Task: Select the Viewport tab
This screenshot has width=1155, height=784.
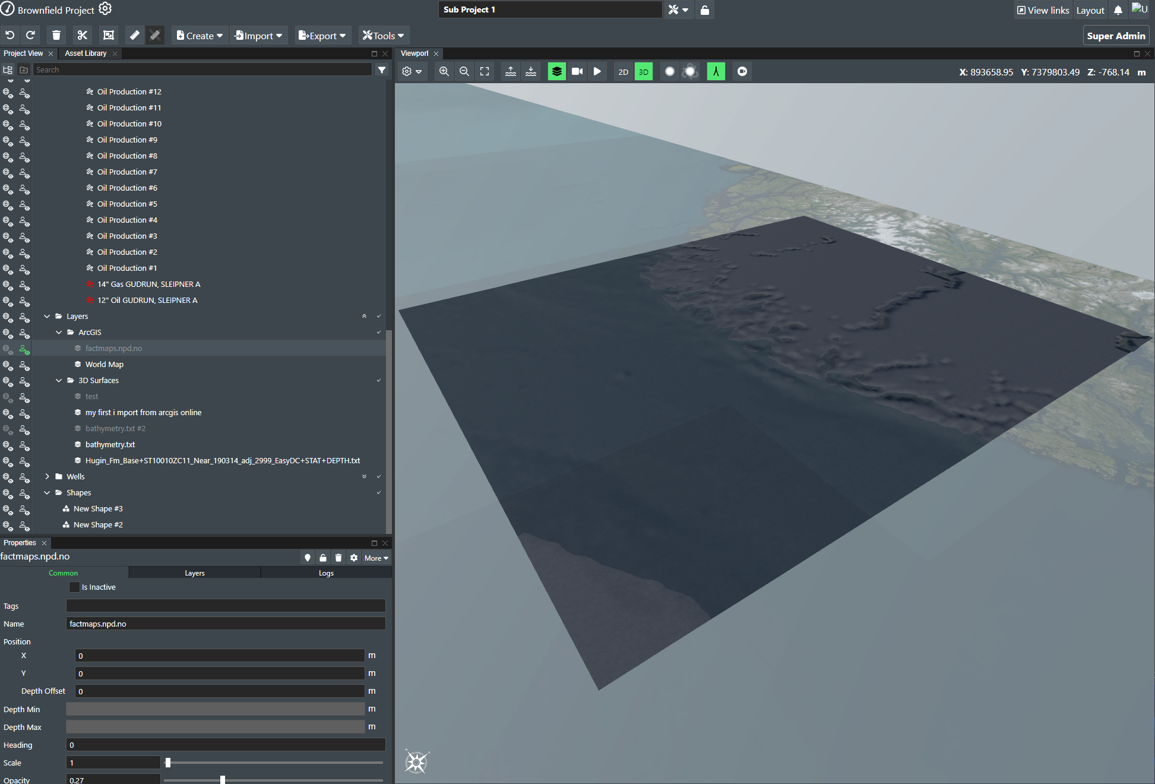Action: point(414,53)
